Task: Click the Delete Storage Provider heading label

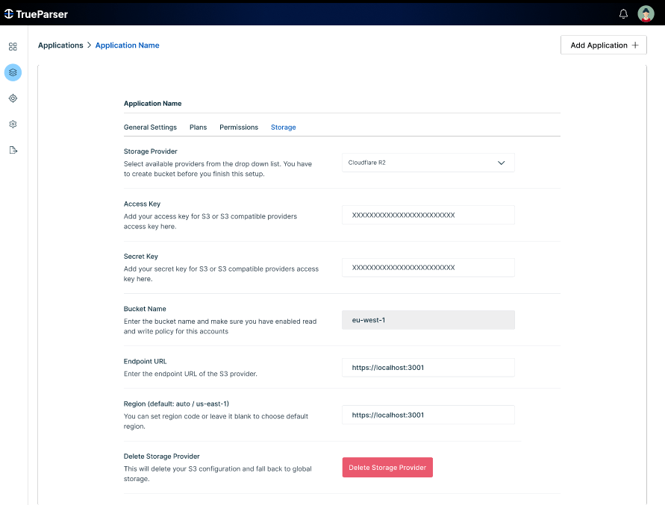Action: (161, 457)
